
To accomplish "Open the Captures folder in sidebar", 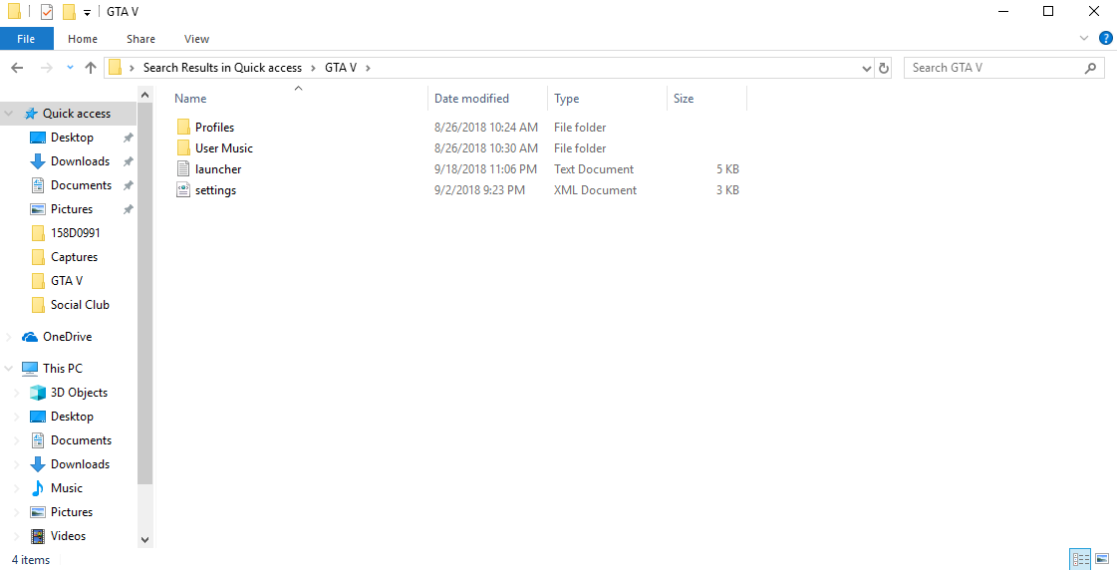I will [74, 257].
